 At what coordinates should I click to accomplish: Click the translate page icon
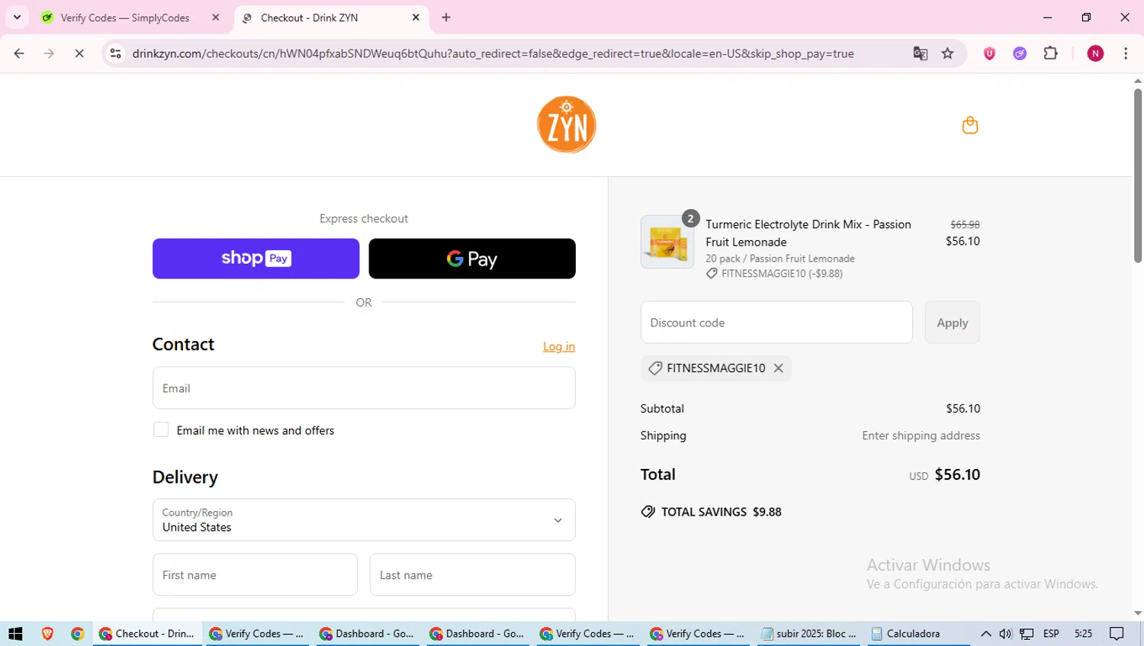tap(920, 53)
